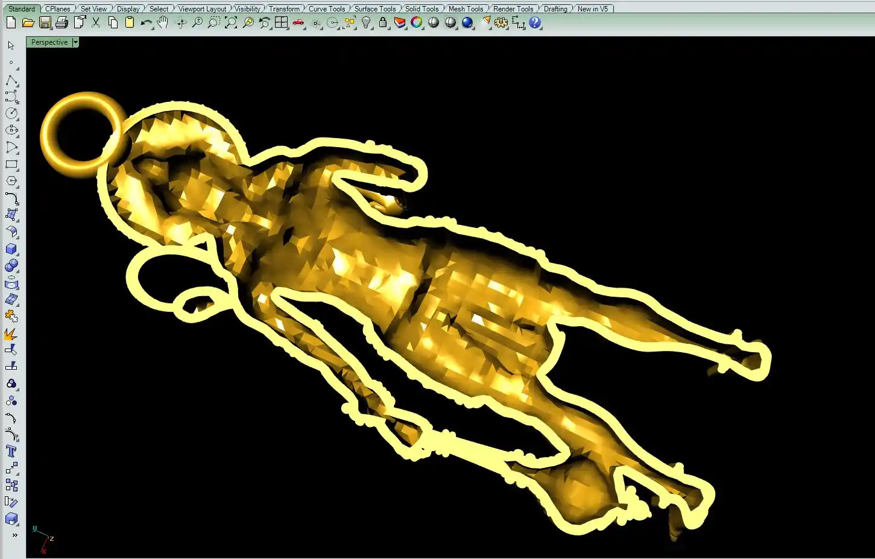Open the color wheel material icon
The width and height of the screenshot is (875, 559).
(417, 23)
